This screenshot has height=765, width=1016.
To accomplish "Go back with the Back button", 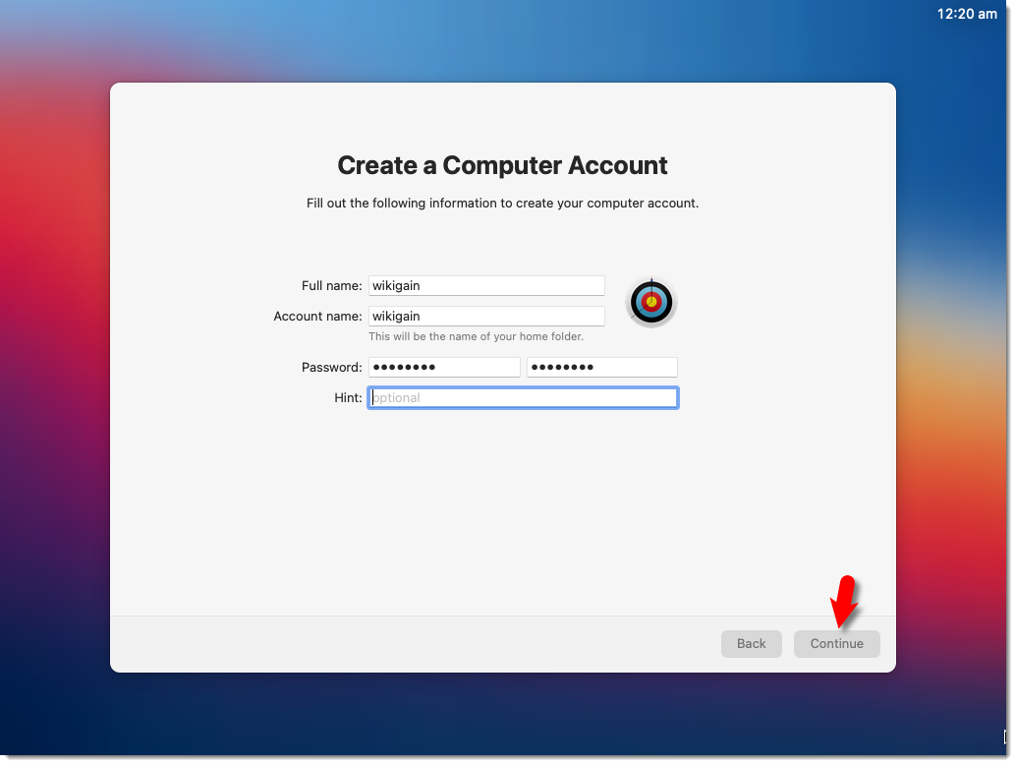I will click(751, 644).
